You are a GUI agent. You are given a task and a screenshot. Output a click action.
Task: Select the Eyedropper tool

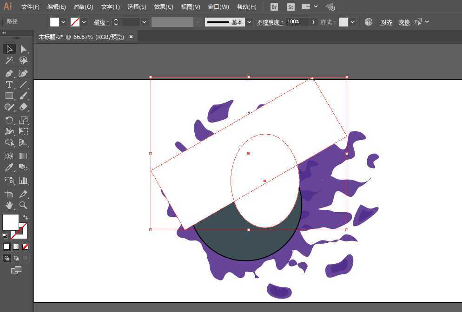[9, 168]
